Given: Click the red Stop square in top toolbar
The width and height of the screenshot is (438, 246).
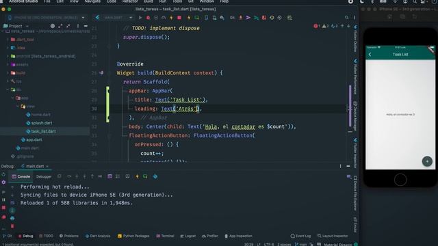Looking at the screenshot, I should coord(179,18).
